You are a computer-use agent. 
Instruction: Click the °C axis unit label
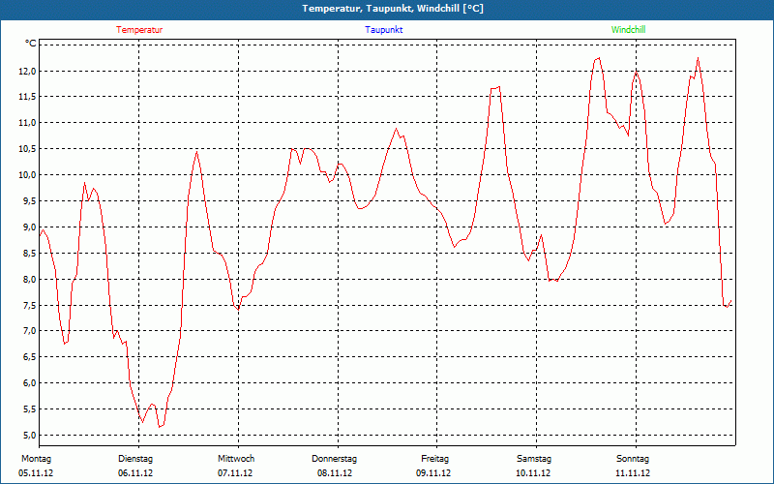tap(31, 44)
